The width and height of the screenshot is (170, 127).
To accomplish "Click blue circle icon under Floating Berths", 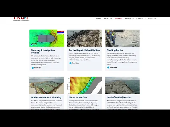I will point(108,67).
